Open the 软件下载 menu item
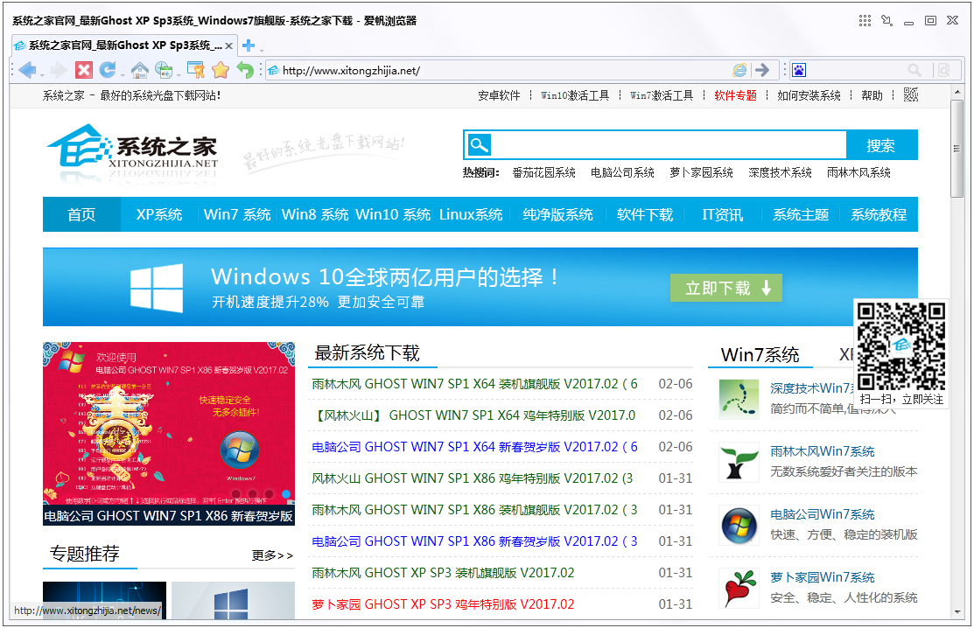 pos(645,214)
